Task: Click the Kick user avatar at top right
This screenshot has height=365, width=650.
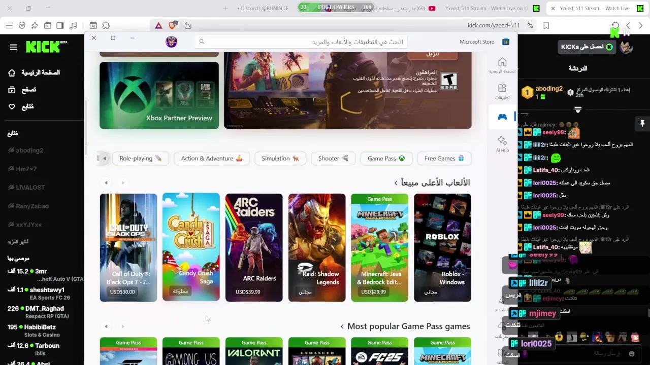Action: click(x=626, y=47)
